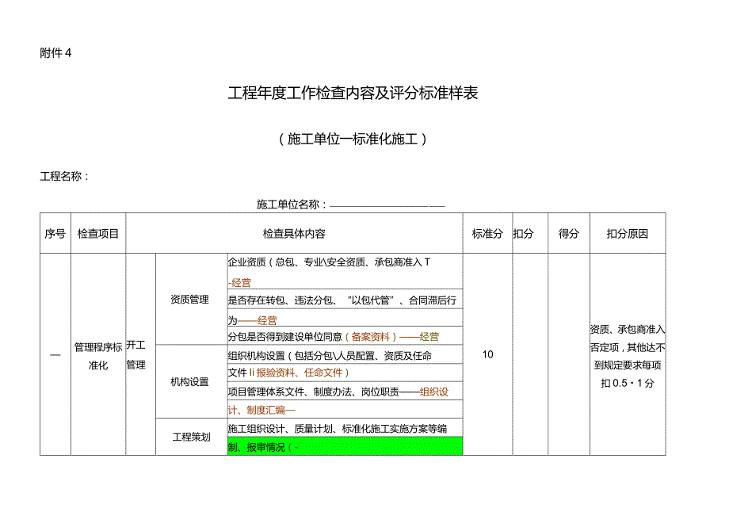
Task: Click the 扣分 column header
Action: point(523,234)
